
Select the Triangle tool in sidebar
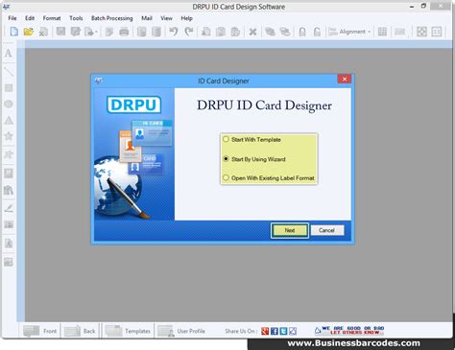click(9, 121)
